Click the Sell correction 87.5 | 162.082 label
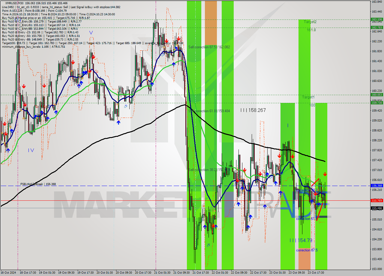 coord(209,47)
